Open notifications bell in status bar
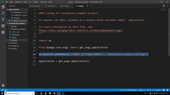170x95 pixels. (x=167, y=90)
